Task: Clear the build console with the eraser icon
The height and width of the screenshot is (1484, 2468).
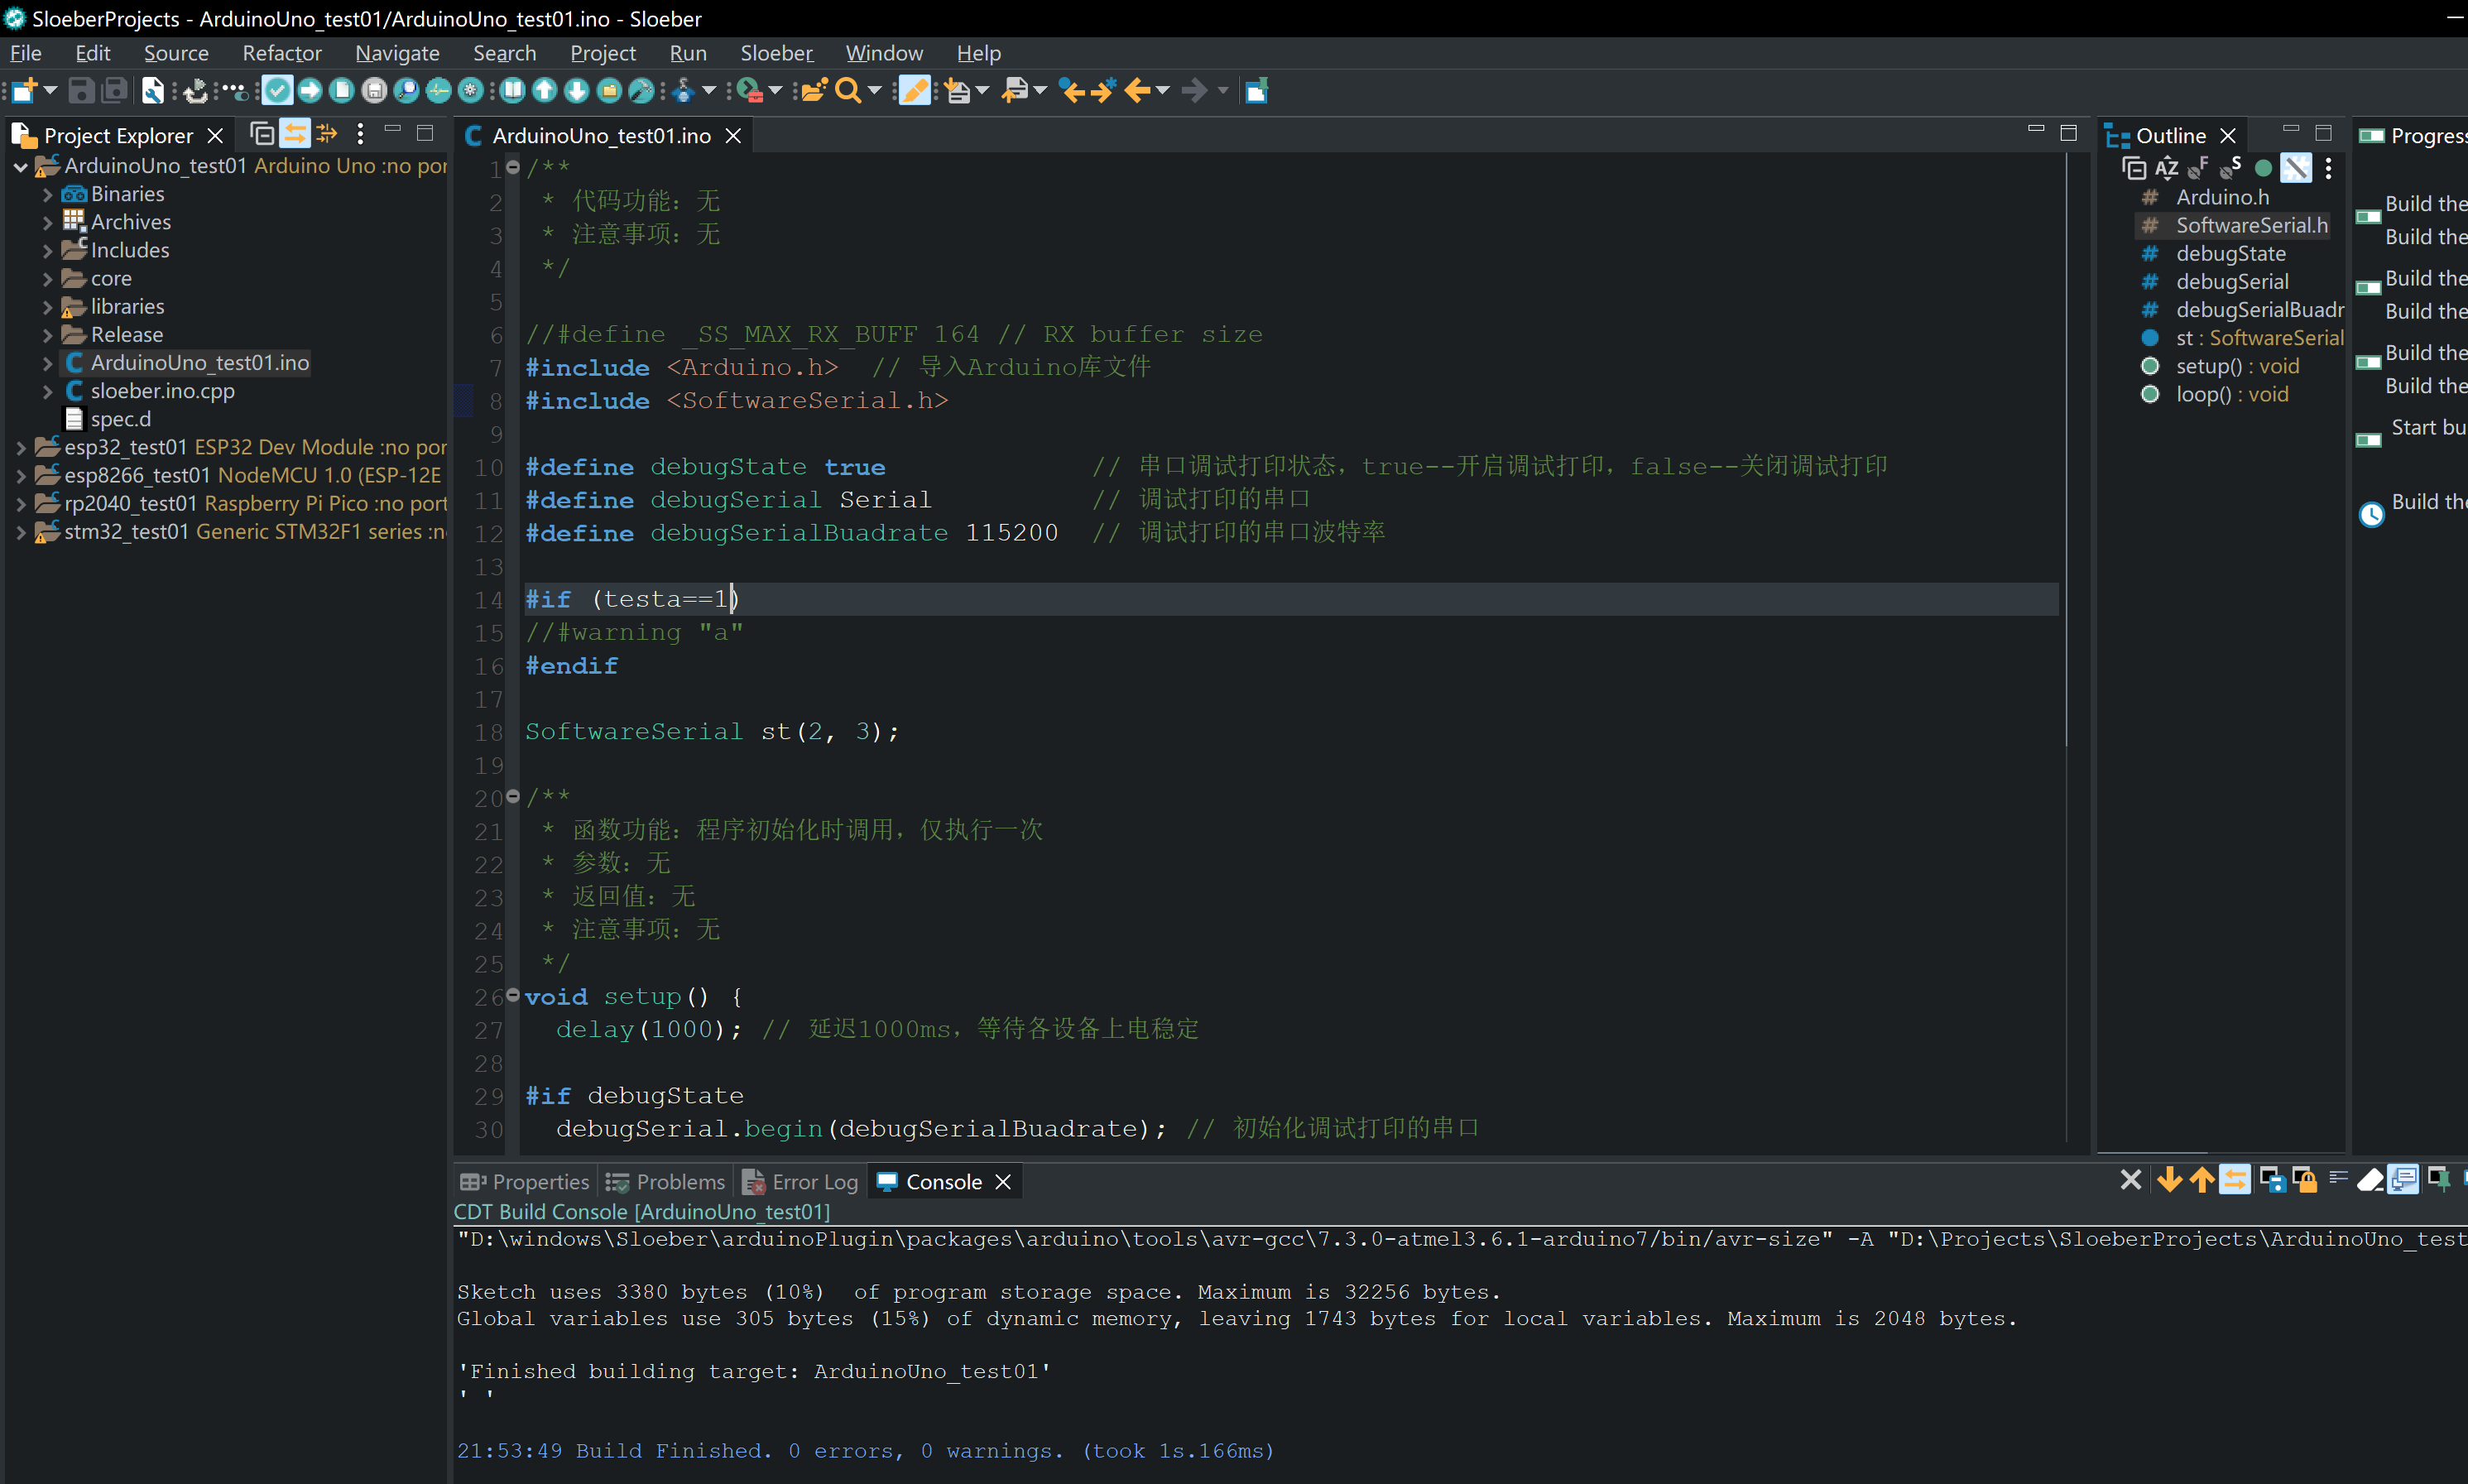Action: click(2370, 1180)
